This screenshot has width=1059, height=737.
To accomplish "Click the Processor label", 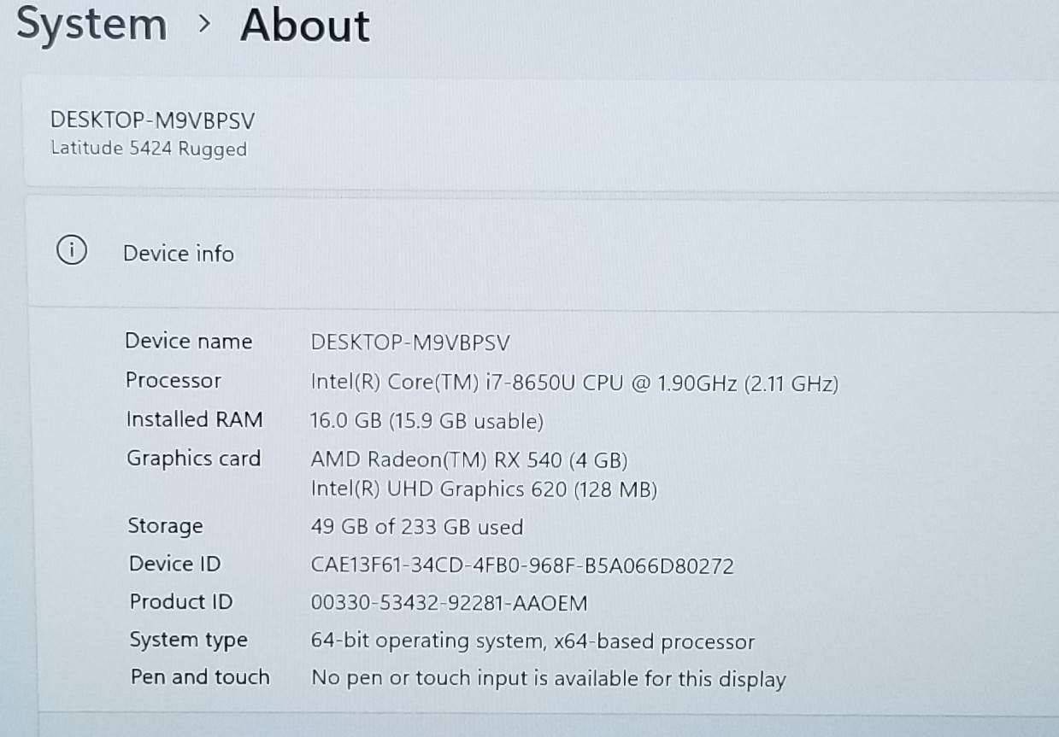I will [x=174, y=380].
